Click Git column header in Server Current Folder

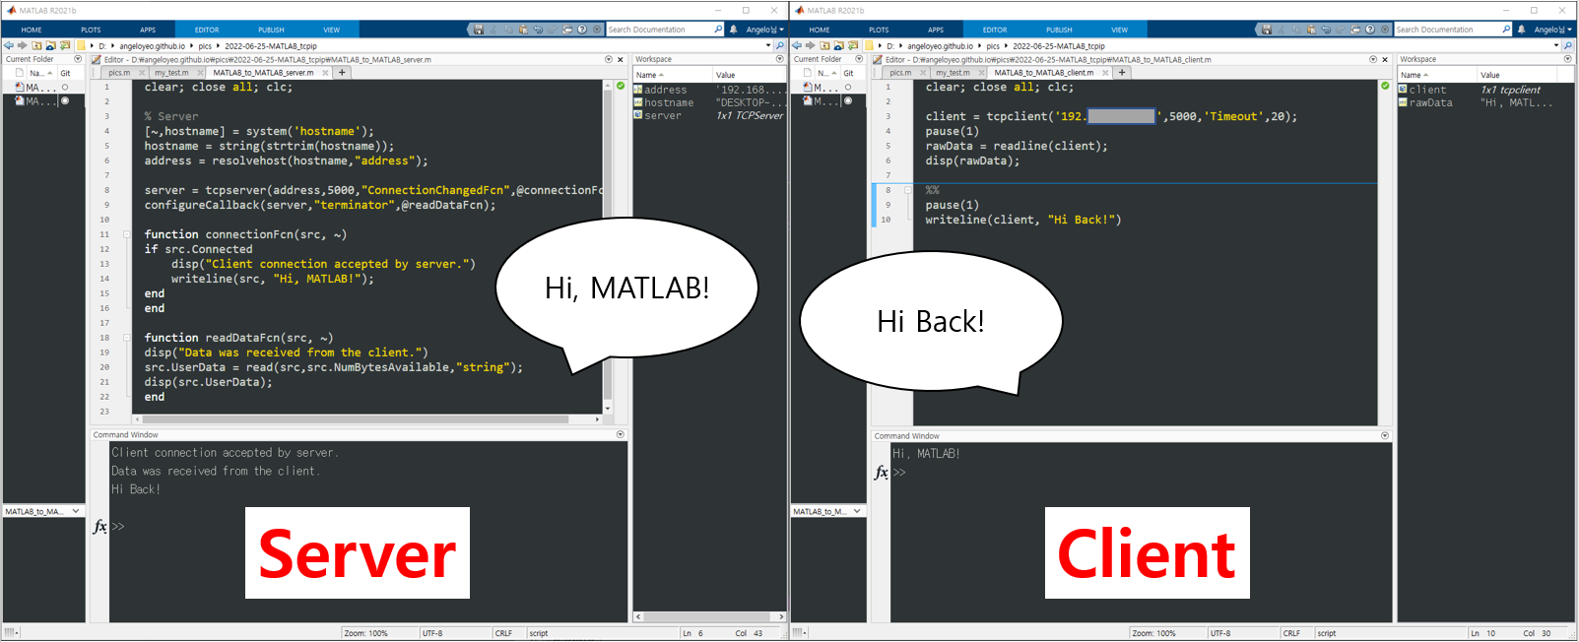(x=66, y=73)
